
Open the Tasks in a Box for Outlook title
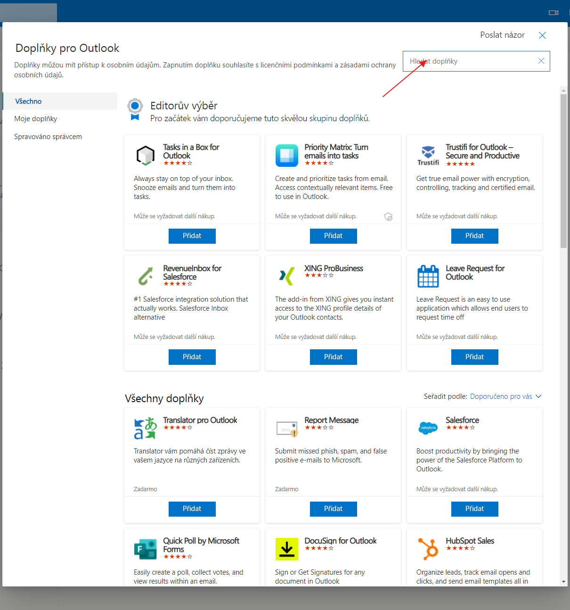click(191, 151)
